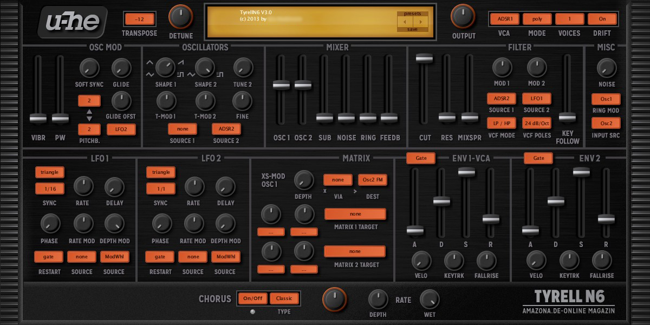This screenshot has width=650, height=325.
Task: Click the oscillator Fine knob
Action: [x=243, y=100]
